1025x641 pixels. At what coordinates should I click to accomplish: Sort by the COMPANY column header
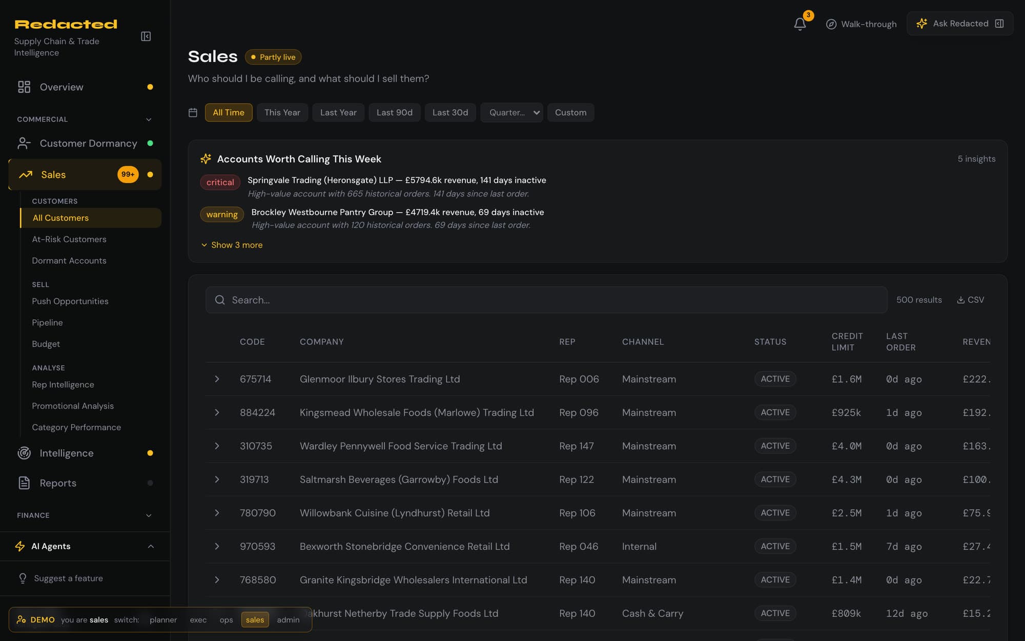322,342
